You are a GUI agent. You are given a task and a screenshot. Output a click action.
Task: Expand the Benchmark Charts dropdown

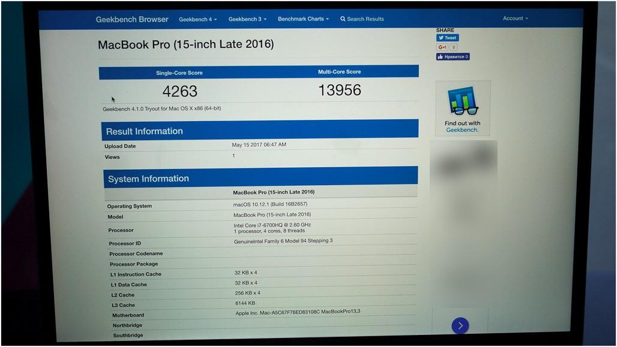tap(303, 19)
